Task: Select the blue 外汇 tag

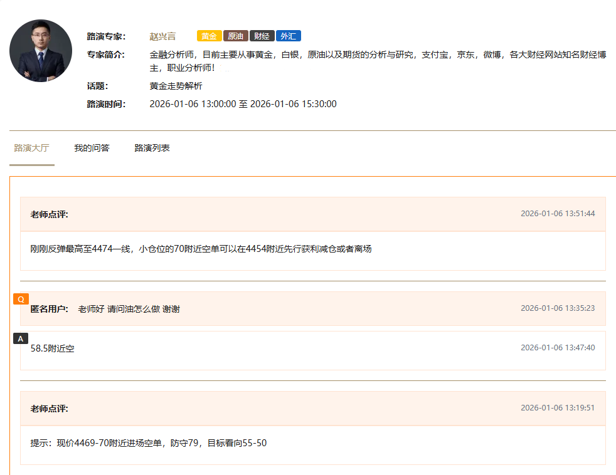Action: [x=288, y=36]
